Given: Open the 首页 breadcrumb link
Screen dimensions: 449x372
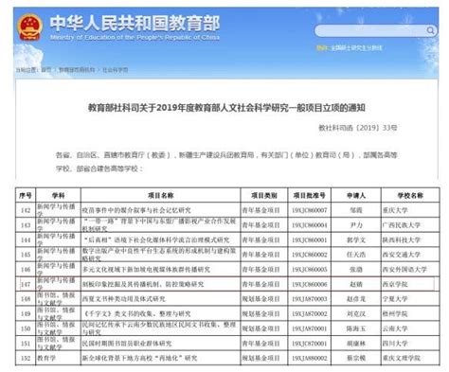Looking at the screenshot, I should 45,70.
